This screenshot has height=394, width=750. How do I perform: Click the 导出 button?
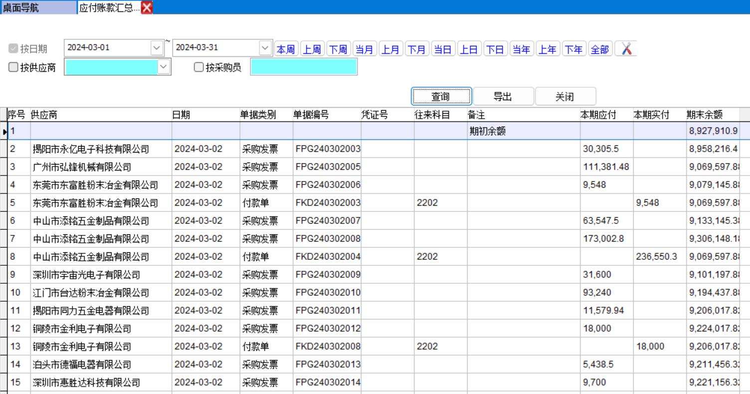503,97
